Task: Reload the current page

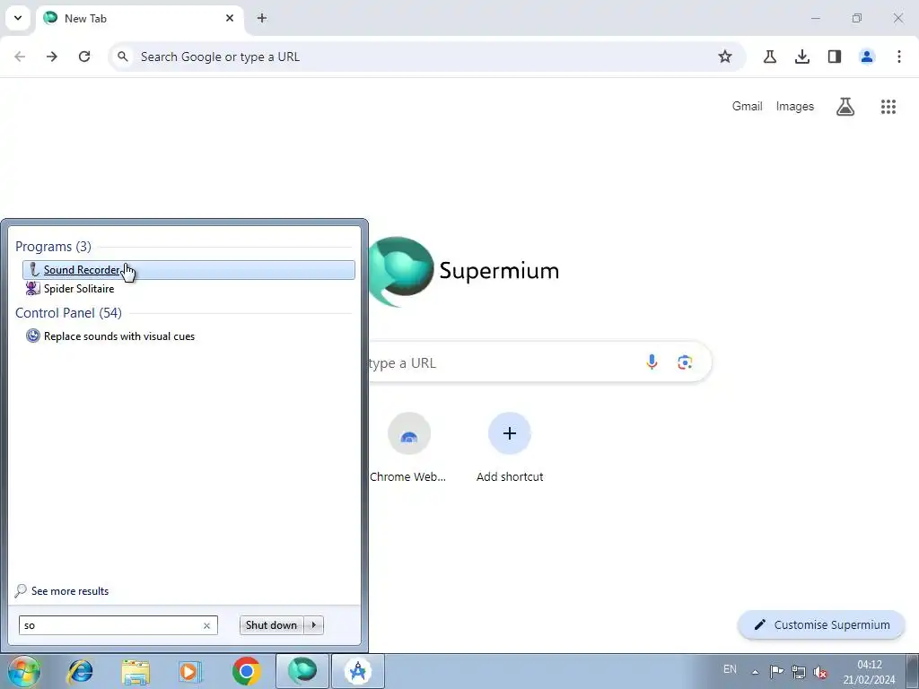Action: 84,57
